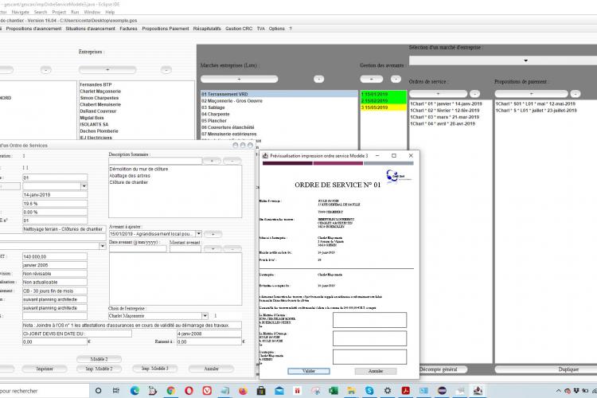The height and width of the screenshot is (398, 597).
Task: Open the TVA menu
Action: click(x=261, y=29)
